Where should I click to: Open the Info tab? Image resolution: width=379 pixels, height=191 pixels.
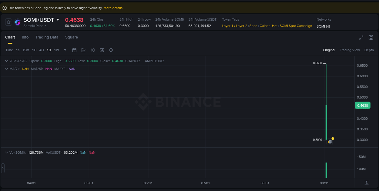click(25, 37)
